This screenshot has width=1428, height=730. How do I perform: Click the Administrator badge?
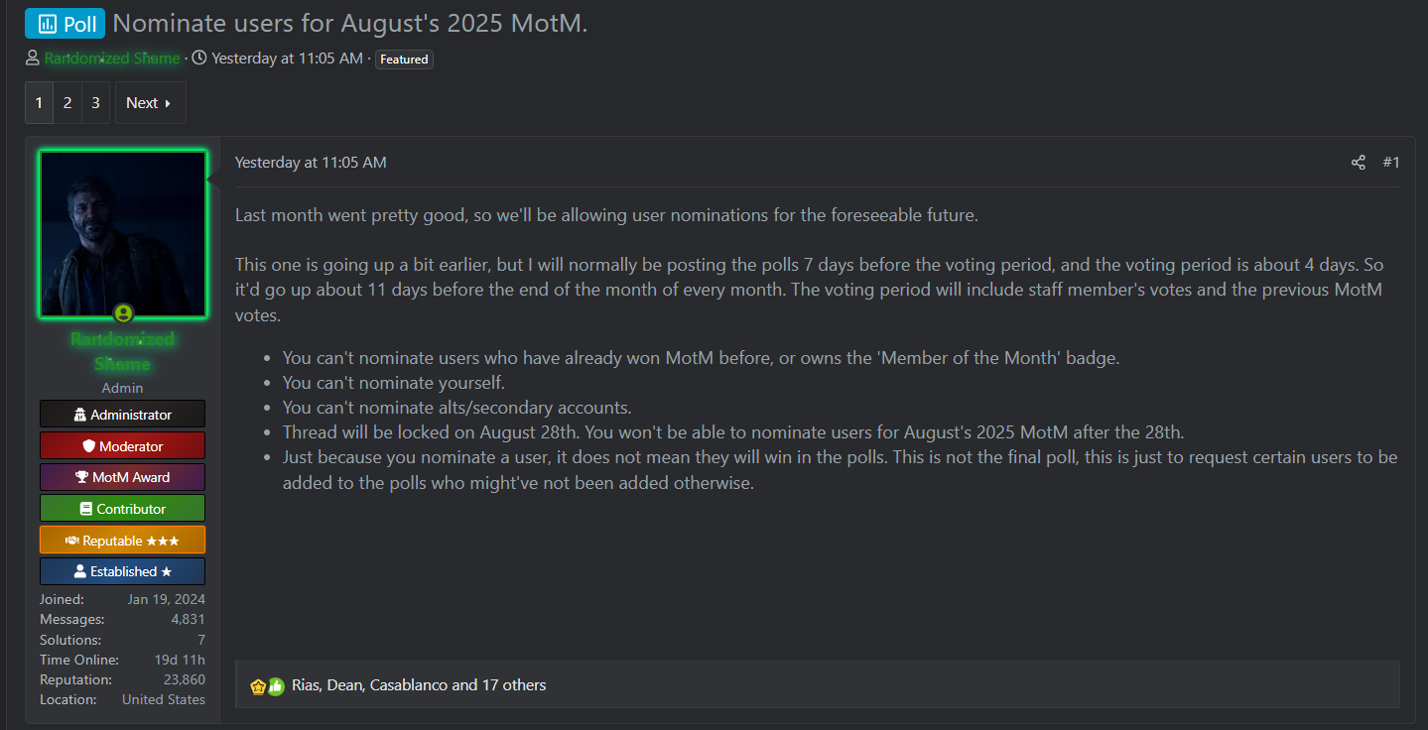(x=123, y=415)
